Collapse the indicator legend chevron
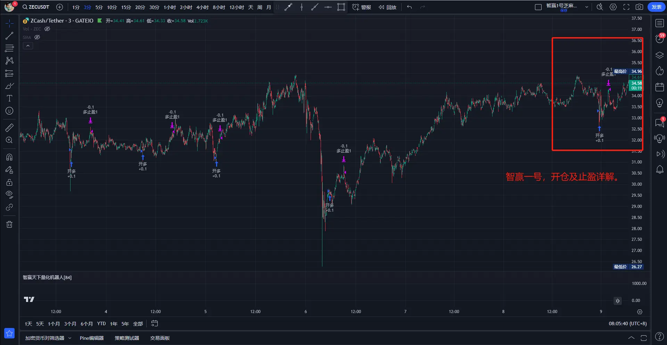This screenshot has height=345, width=667. click(x=28, y=45)
